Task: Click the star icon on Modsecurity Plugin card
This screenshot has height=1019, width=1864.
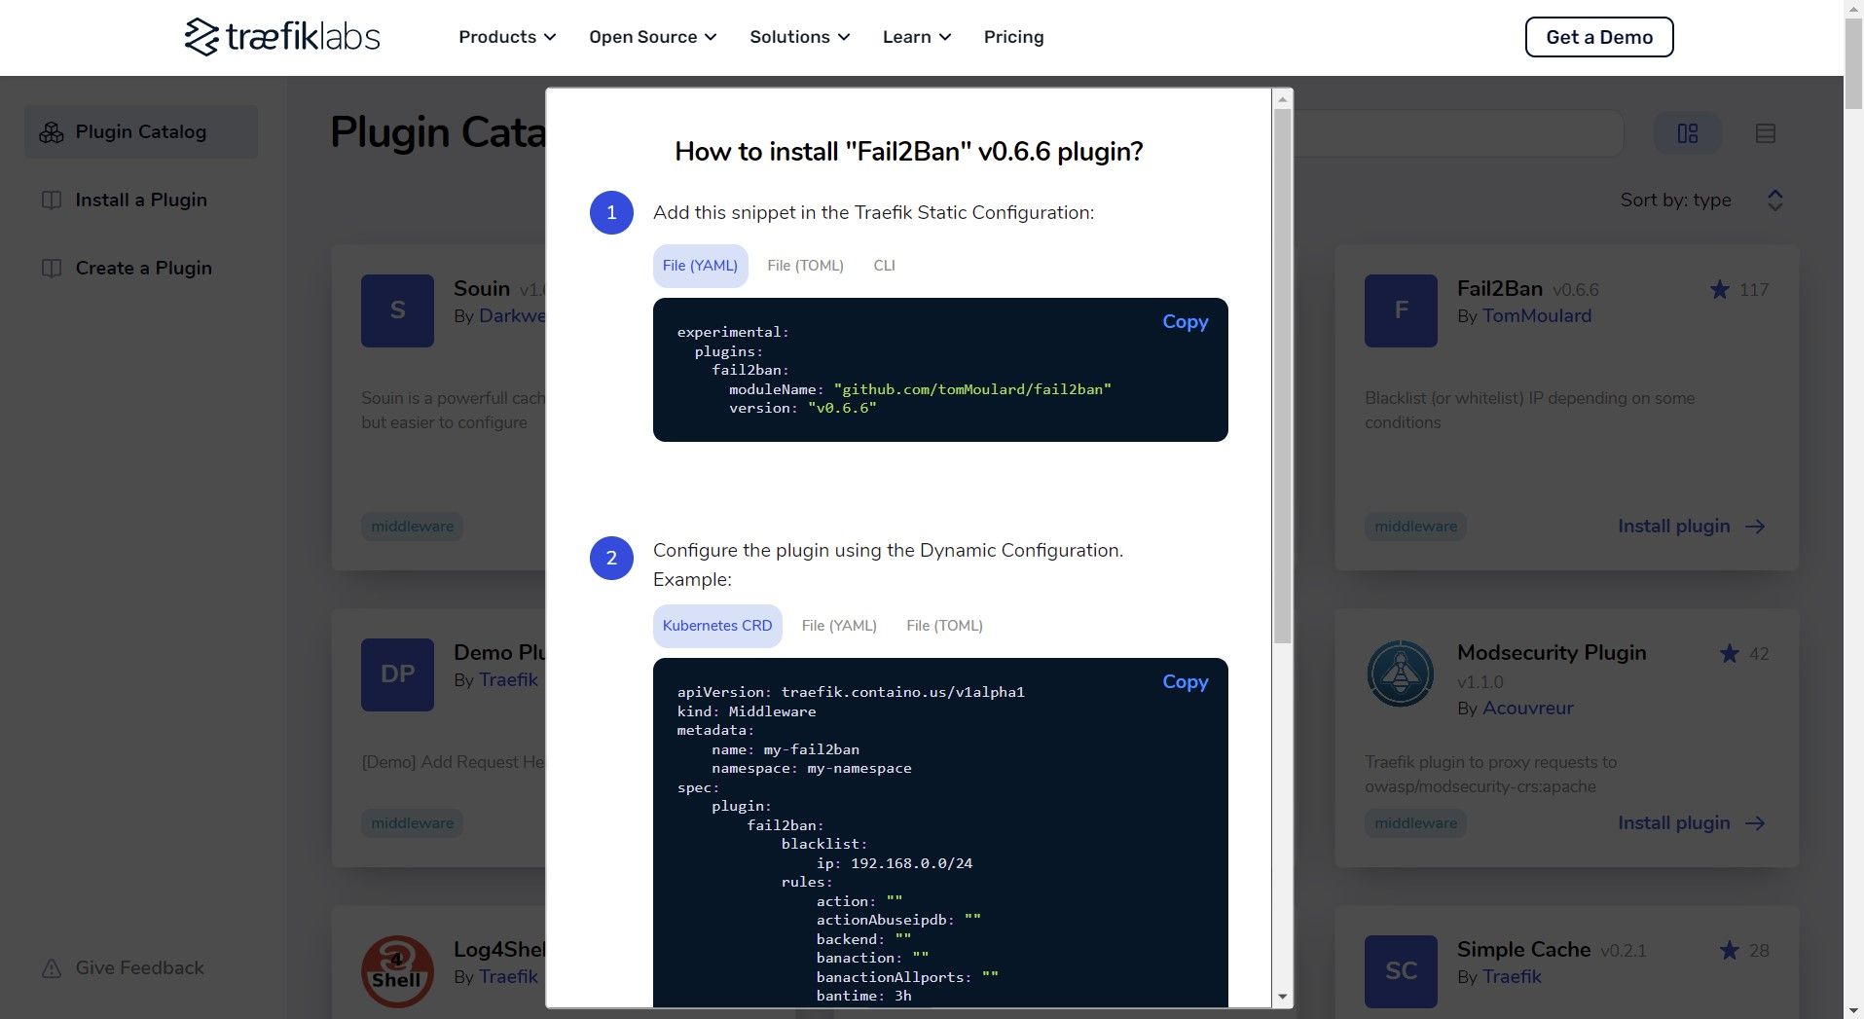Action: tap(1730, 654)
